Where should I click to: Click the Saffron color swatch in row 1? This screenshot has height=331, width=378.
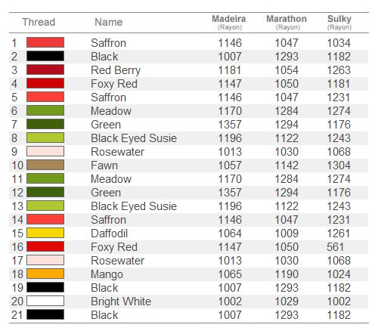point(45,42)
